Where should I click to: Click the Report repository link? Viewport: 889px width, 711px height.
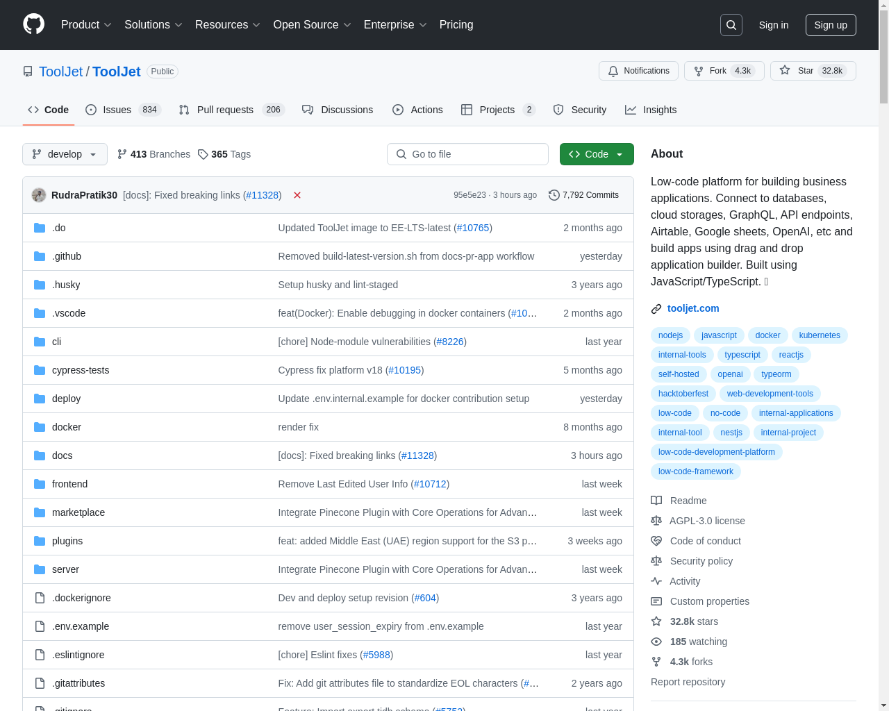688,682
